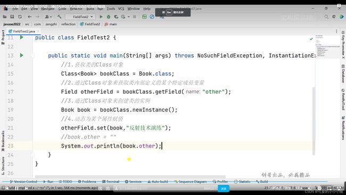The width and height of the screenshot is (346, 195).
Task: Open the Terminal tool window
Action: (x=111, y=182)
